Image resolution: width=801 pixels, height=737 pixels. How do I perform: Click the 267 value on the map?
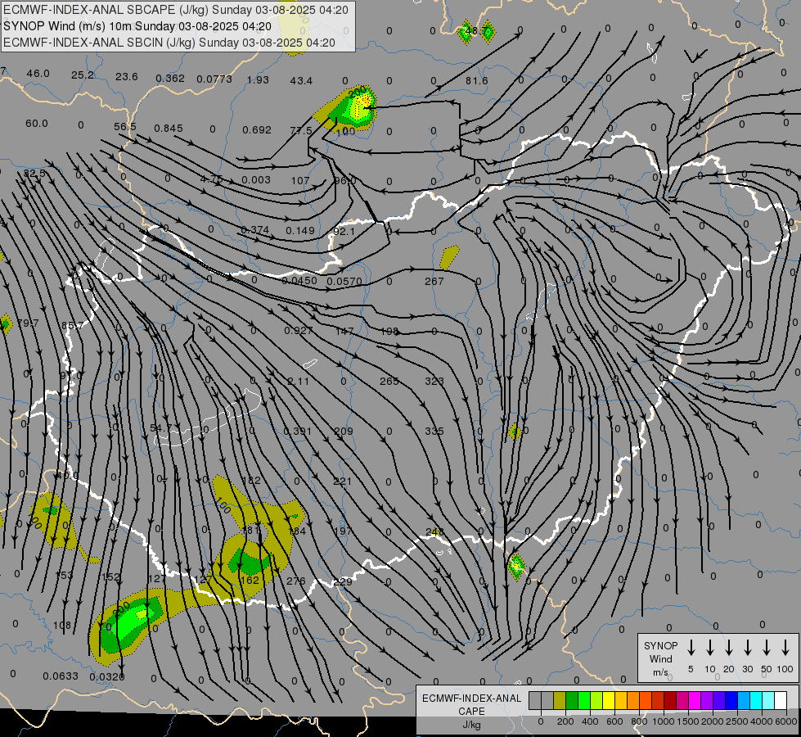[434, 281]
